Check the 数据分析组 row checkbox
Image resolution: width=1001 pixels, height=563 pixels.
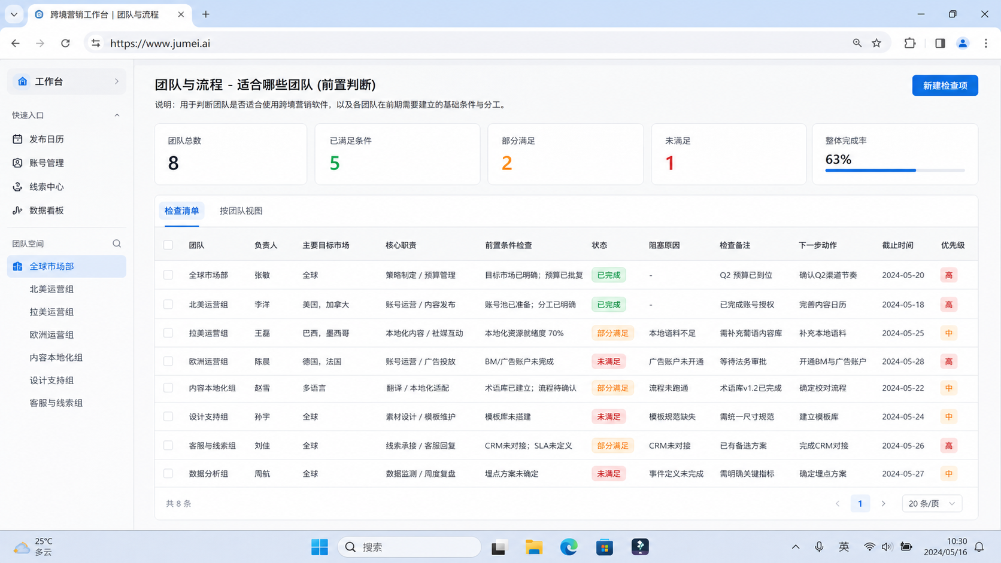168,474
